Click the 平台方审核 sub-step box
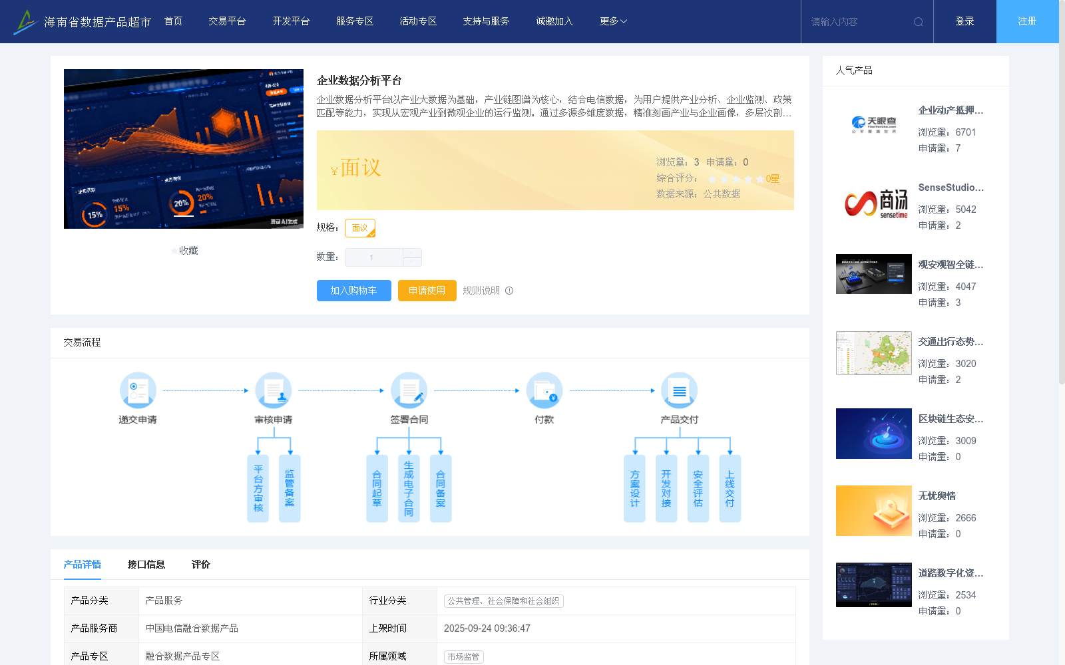This screenshot has width=1065, height=665. pyautogui.click(x=258, y=489)
